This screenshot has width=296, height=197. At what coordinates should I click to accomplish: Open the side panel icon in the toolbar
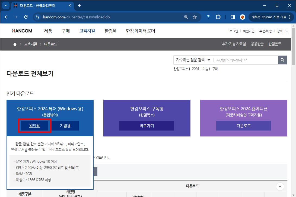232,17
